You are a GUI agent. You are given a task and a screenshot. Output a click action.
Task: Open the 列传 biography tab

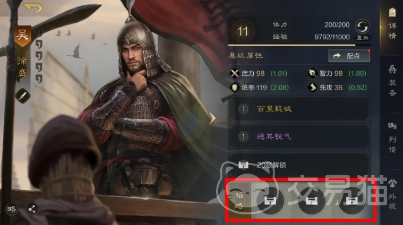point(392,137)
